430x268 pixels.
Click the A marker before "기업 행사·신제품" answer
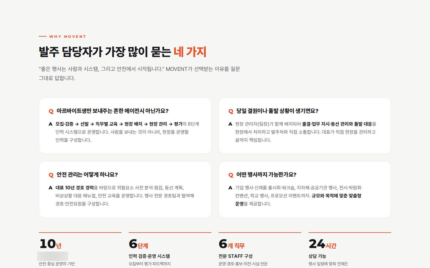(230, 188)
